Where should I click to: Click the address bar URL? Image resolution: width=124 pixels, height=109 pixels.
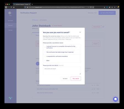[x=56, y=7]
